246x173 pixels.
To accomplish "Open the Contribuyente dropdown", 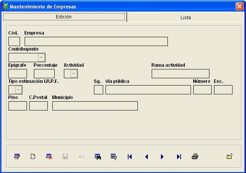I will (x=42, y=58).
